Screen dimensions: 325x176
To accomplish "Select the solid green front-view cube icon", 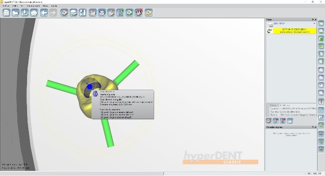I will click(321, 39).
